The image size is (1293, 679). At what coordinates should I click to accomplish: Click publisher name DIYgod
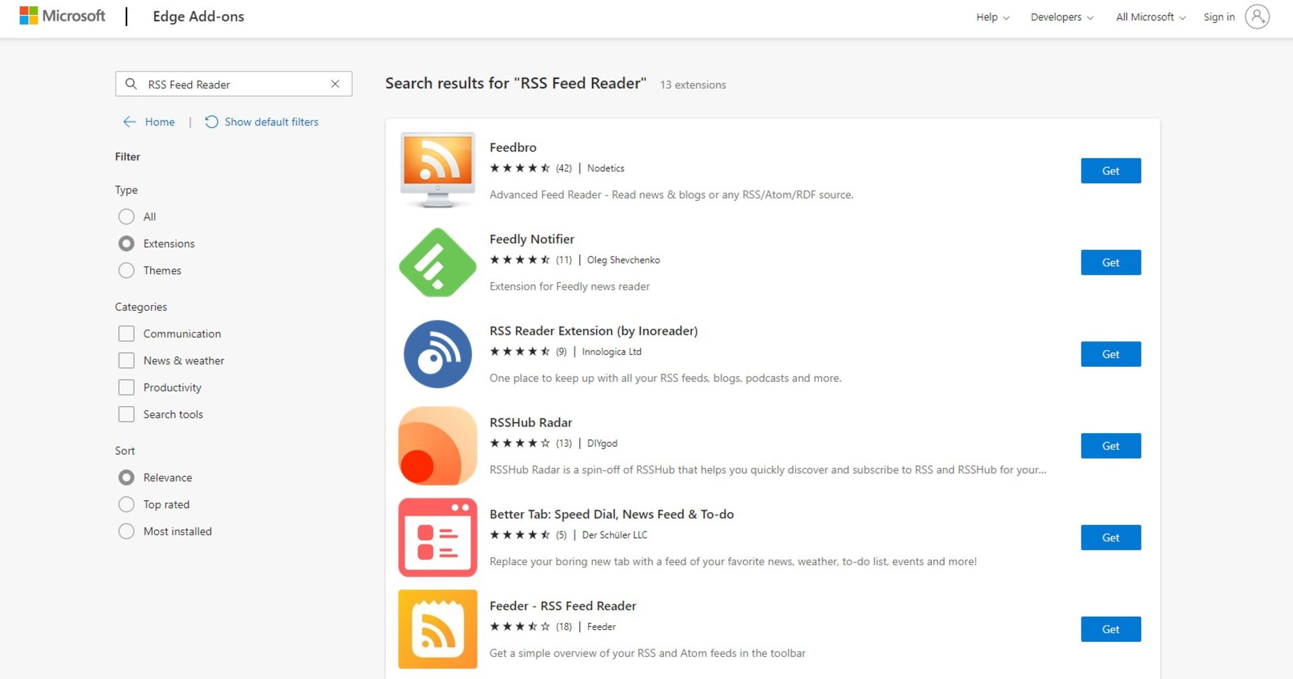pos(602,443)
